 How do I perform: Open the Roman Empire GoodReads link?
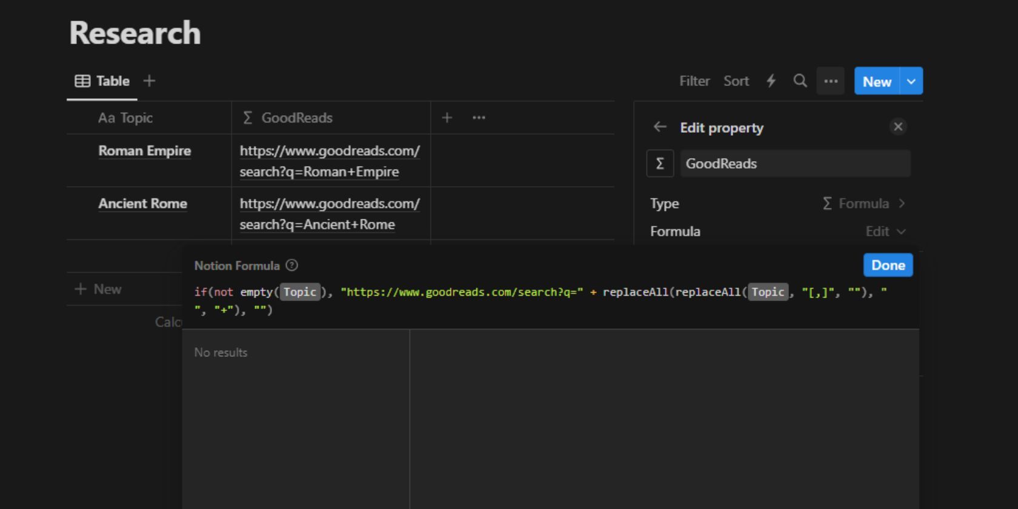pyautogui.click(x=329, y=161)
